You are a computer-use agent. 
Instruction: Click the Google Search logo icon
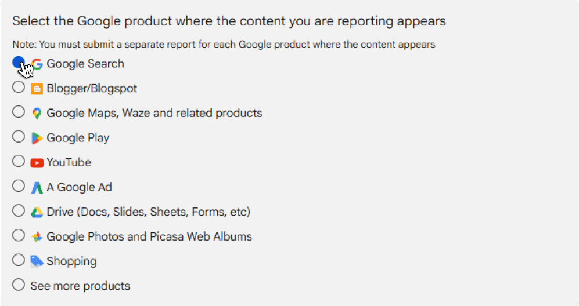coord(38,64)
